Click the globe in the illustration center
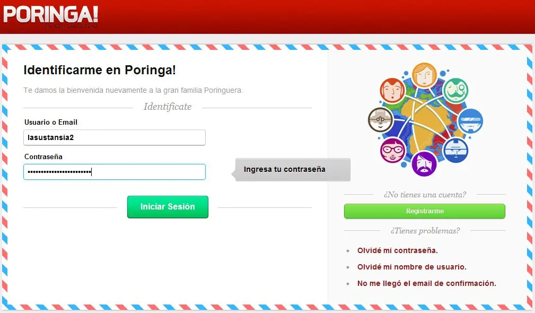The height and width of the screenshot is (313, 535). 425,121
